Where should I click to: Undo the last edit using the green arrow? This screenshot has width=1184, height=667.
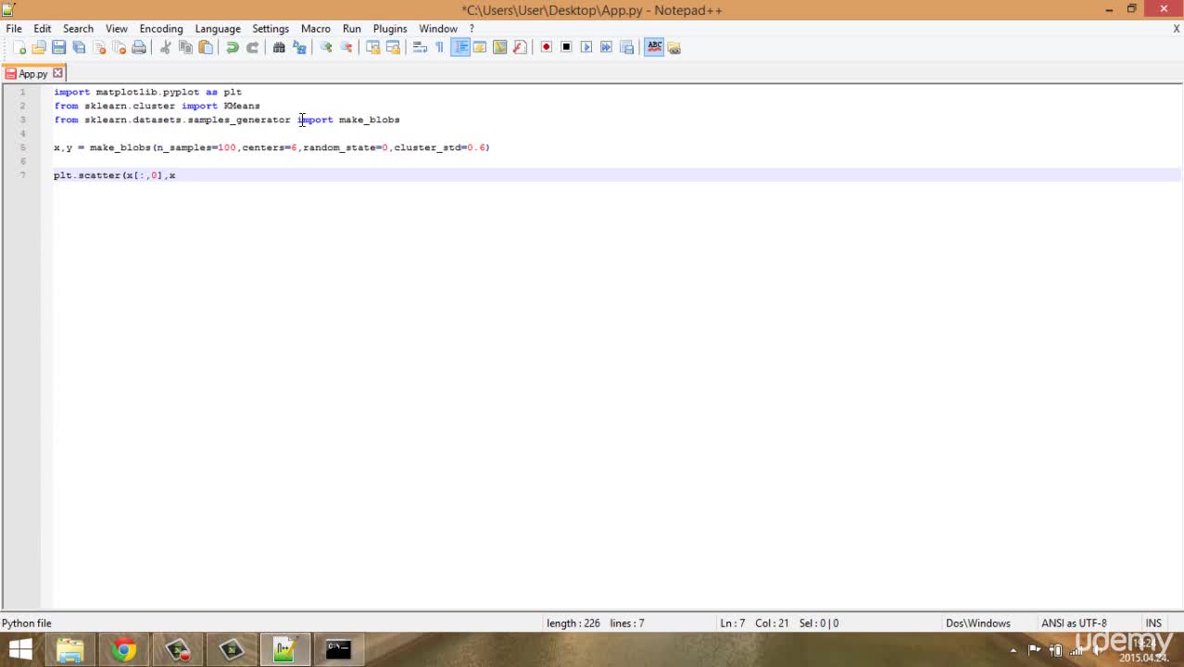coord(233,47)
